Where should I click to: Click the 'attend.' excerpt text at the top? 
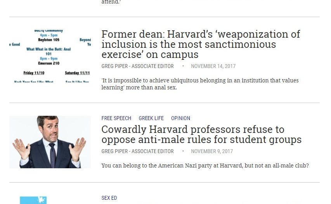tap(111, 2)
